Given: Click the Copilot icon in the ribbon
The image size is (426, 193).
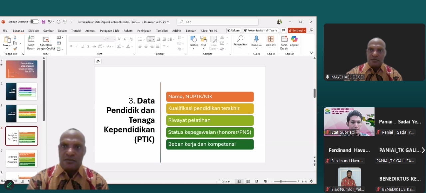Looking at the screenshot, I should (294, 41).
